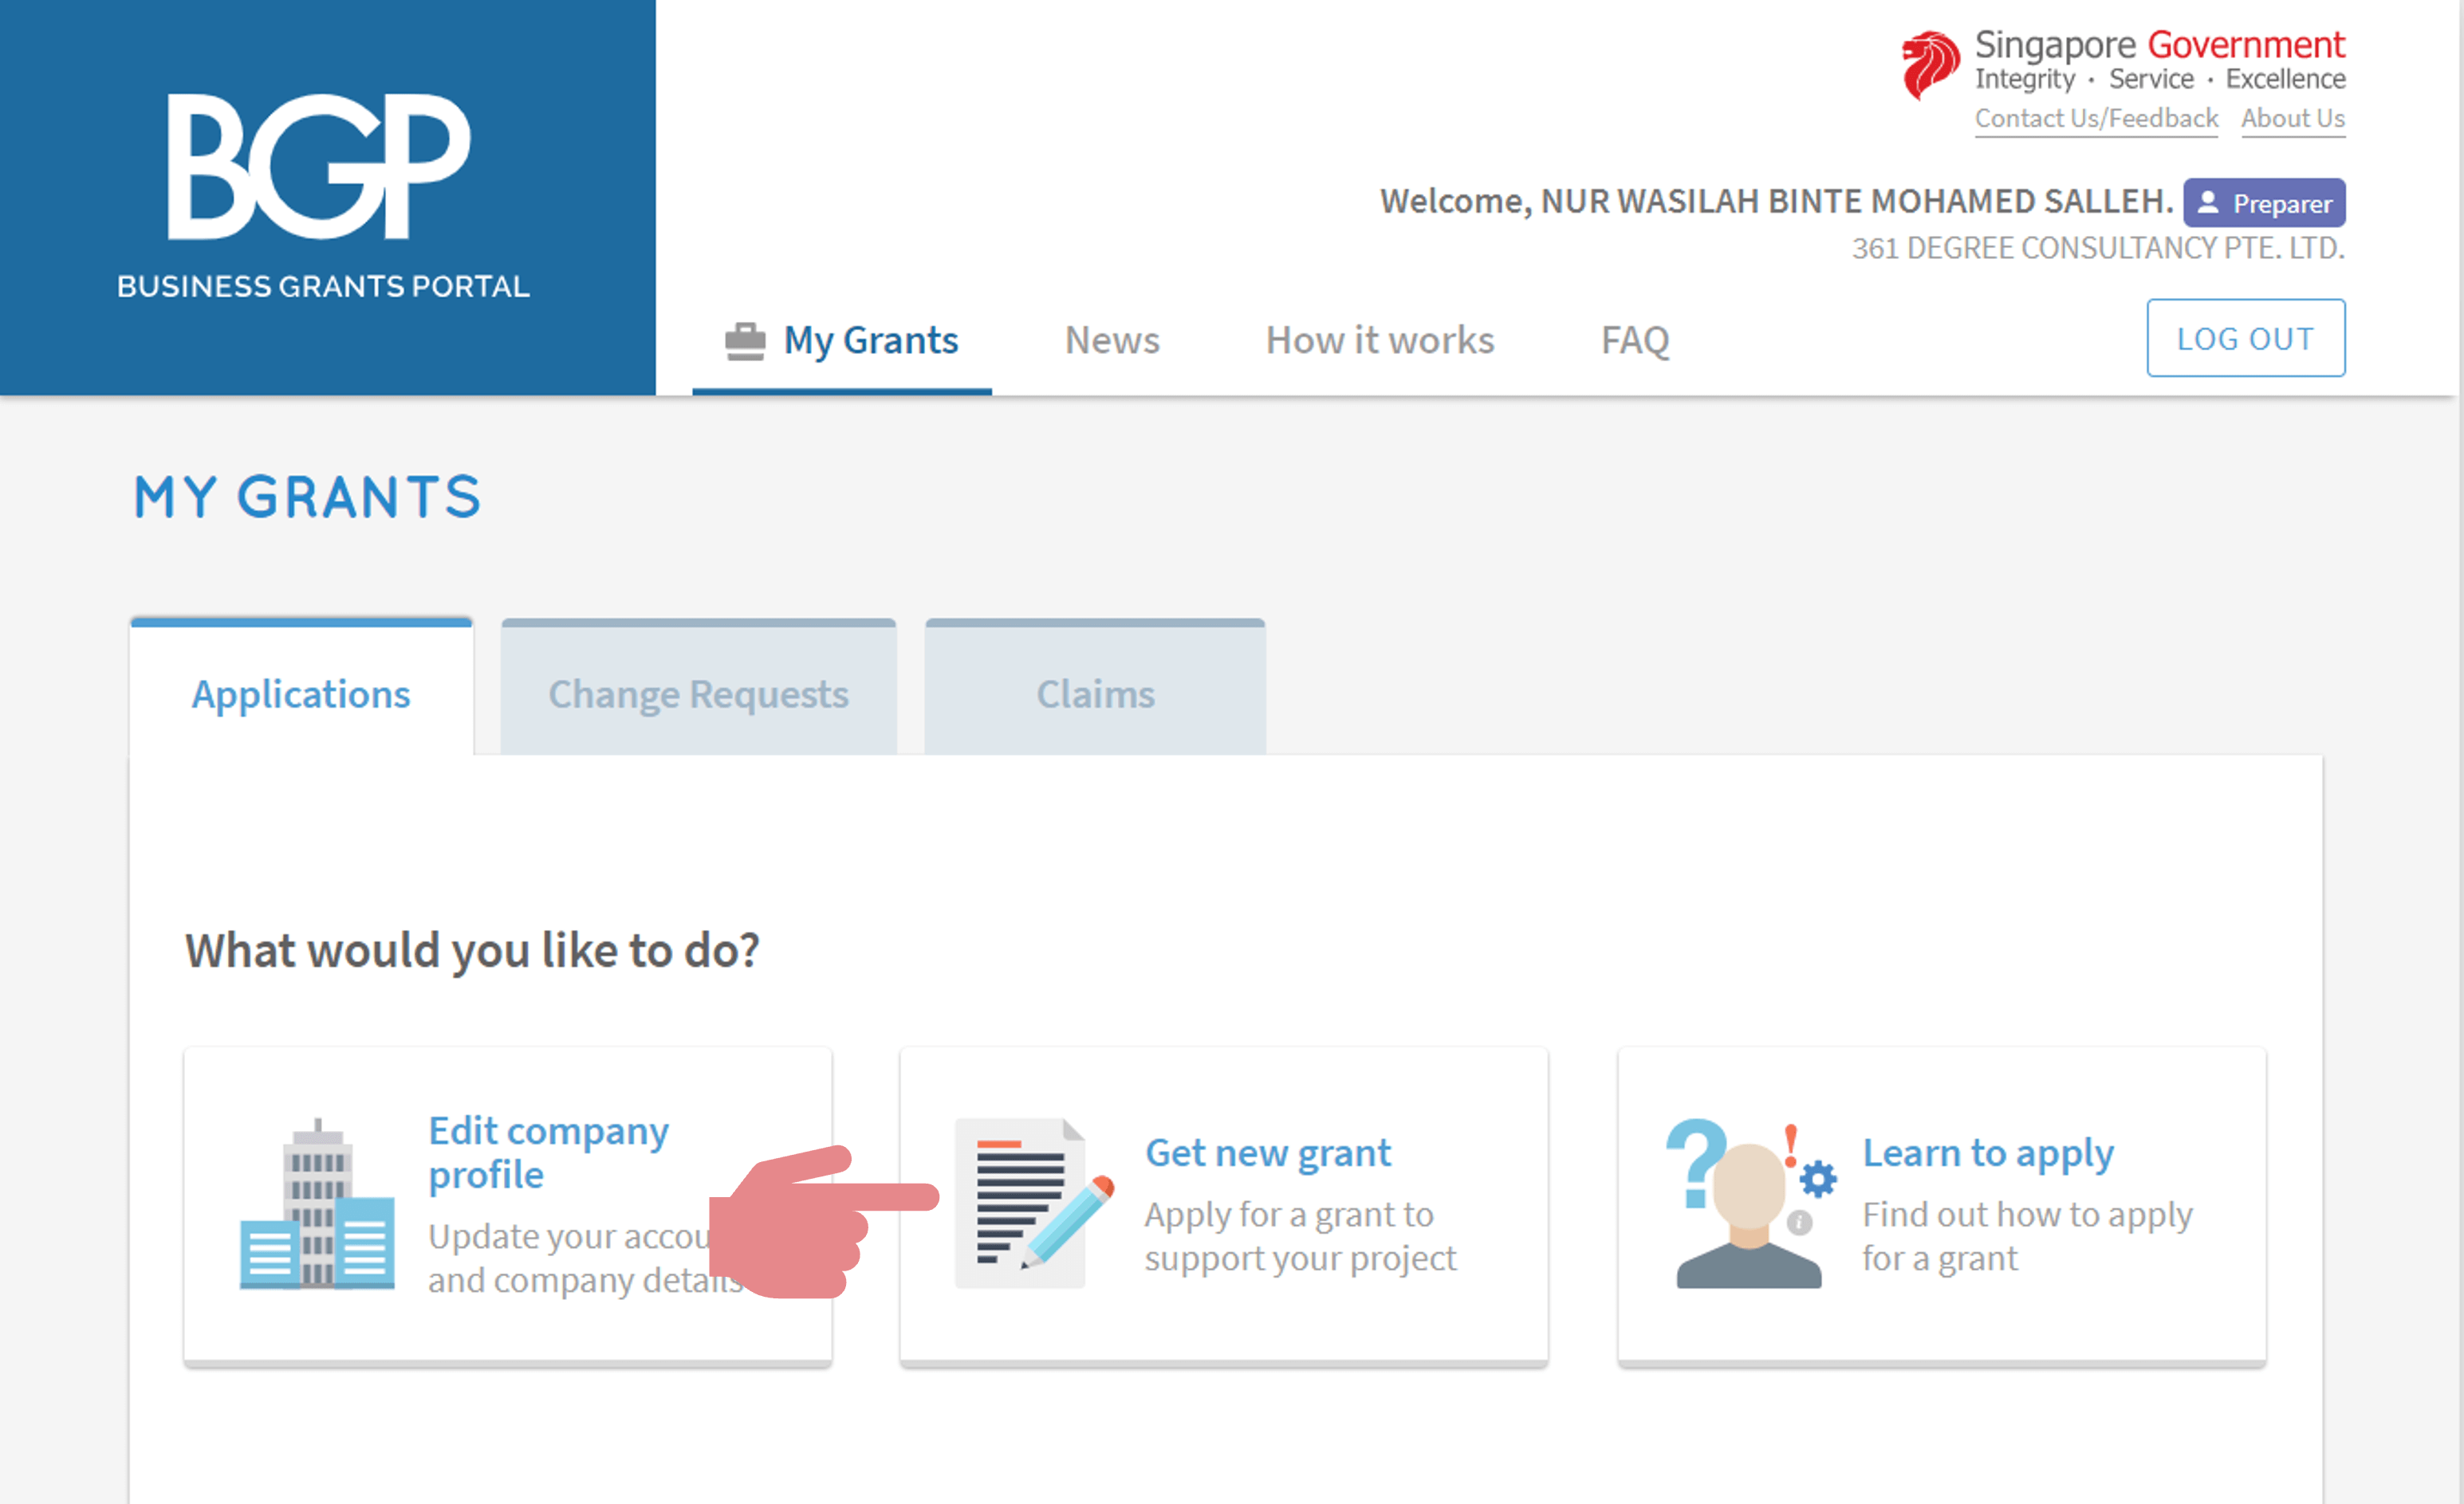
Task: Select the Applications tab
Action: 301,693
